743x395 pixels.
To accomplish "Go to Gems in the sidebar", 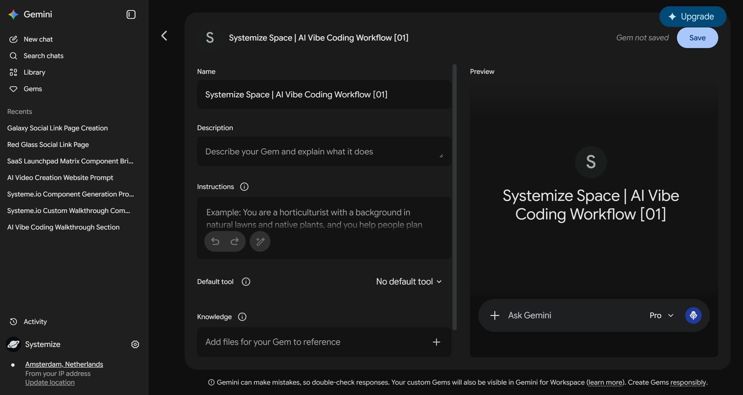I will [33, 89].
